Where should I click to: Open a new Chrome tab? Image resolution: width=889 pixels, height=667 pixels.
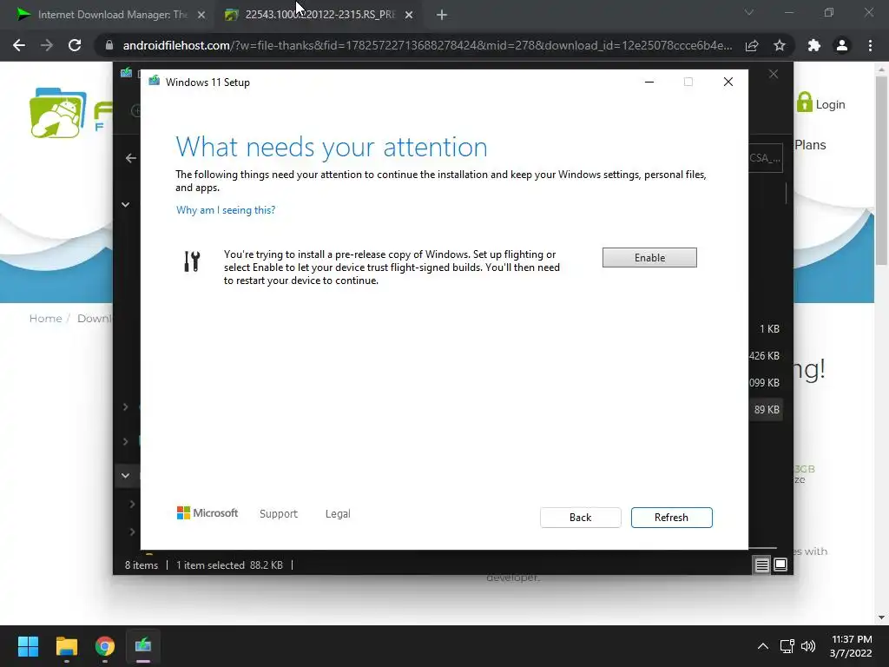click(442, 16)
